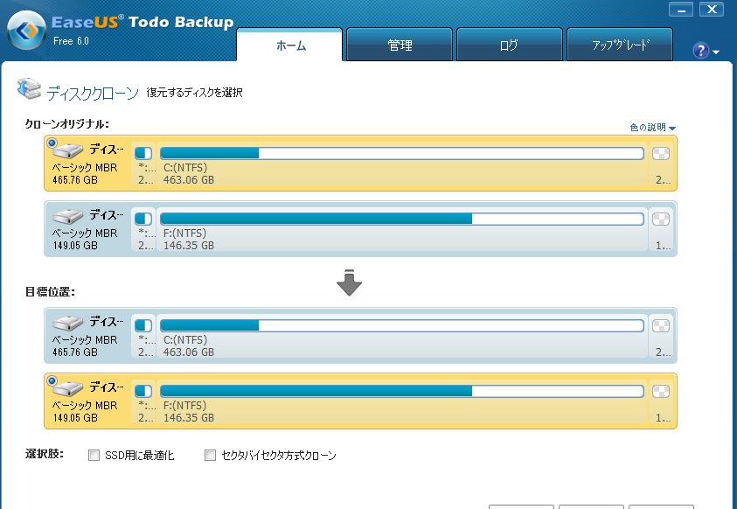Click the C:(NTFS) label in source list

(185, 168)
